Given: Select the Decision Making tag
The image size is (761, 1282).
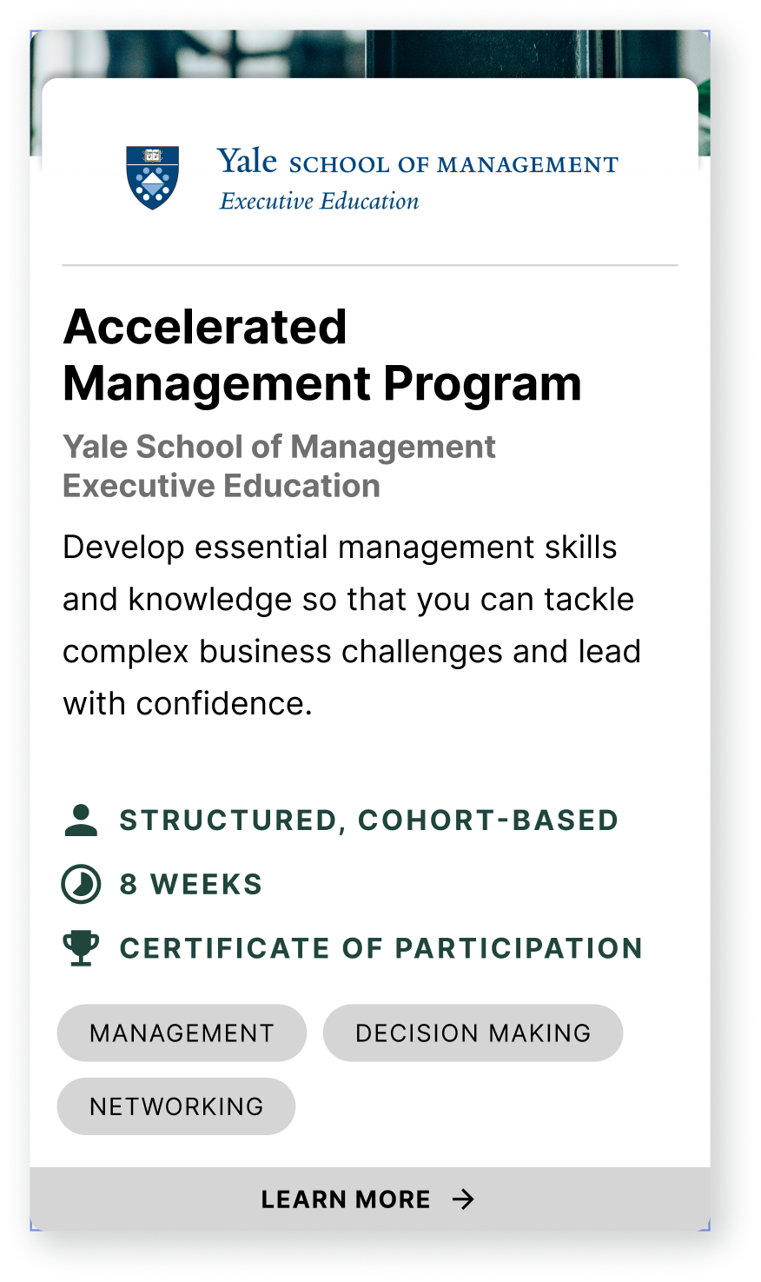Looking at the screenshot, I should (x=473, y=1033).
